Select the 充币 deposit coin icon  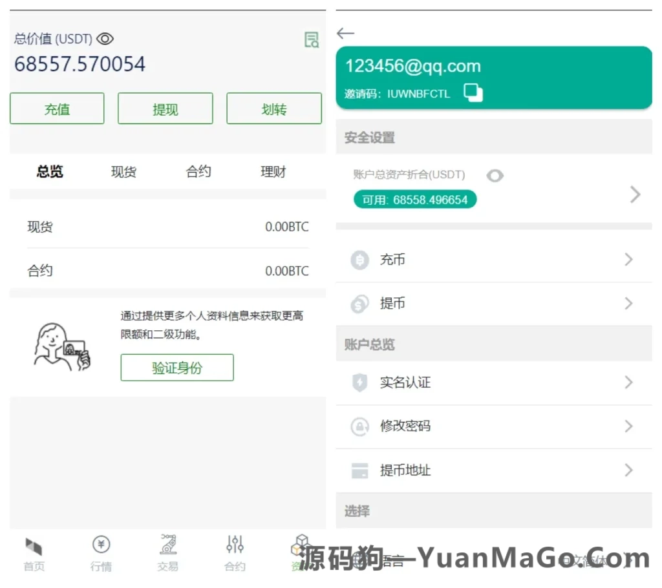point(359,259)
